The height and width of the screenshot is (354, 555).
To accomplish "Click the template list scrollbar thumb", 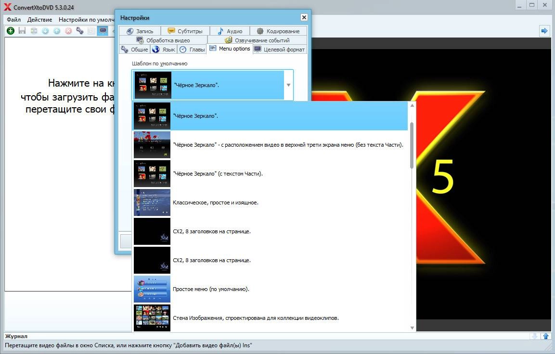I will [412, 145].
